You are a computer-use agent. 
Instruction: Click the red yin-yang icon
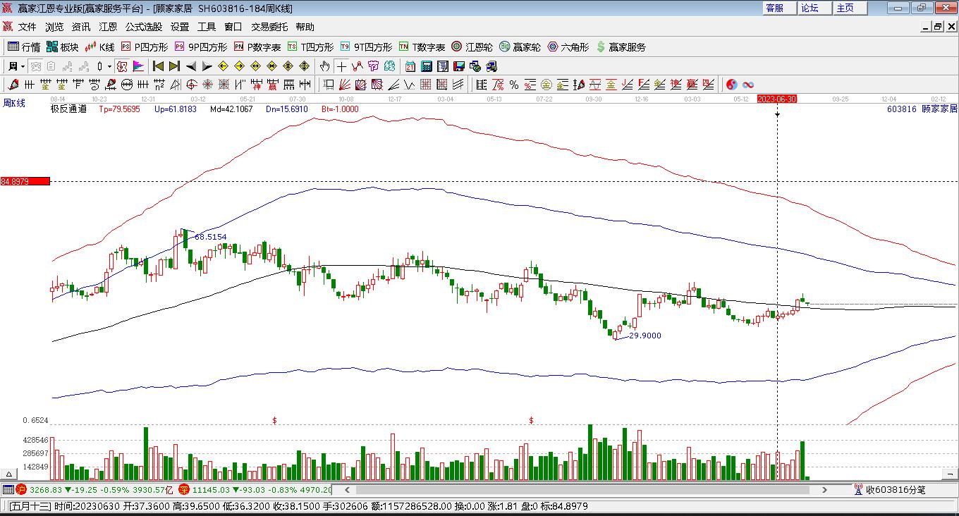coord(732,85)
